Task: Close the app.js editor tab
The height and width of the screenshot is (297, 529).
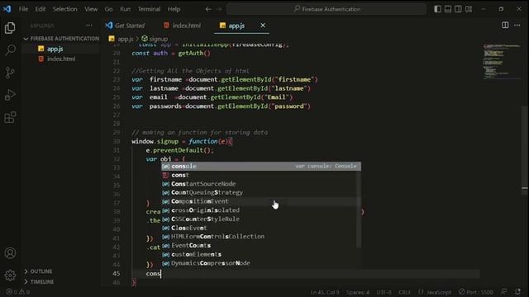Action: tap(263, 26)
